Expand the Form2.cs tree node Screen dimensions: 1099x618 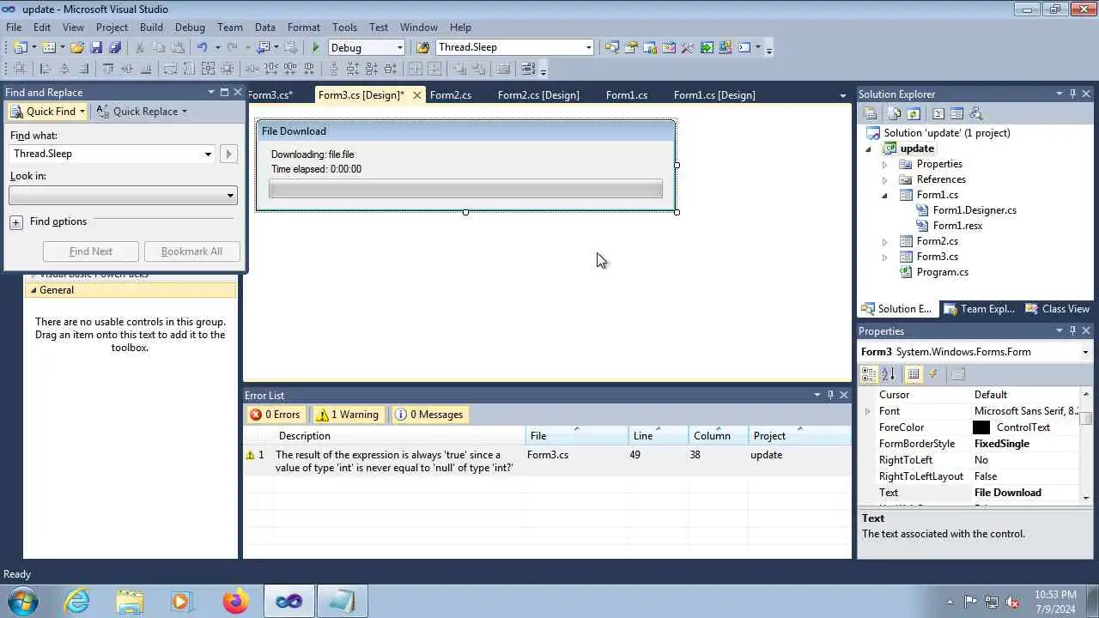point(885,241)
